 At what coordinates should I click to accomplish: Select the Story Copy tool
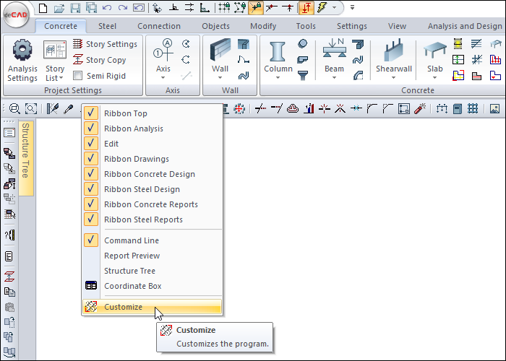[x=78, y=60]
